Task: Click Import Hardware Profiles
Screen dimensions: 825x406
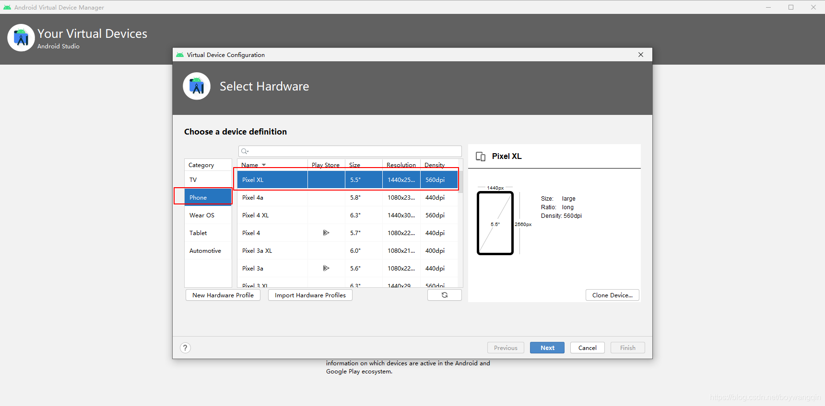Action: 310,295
